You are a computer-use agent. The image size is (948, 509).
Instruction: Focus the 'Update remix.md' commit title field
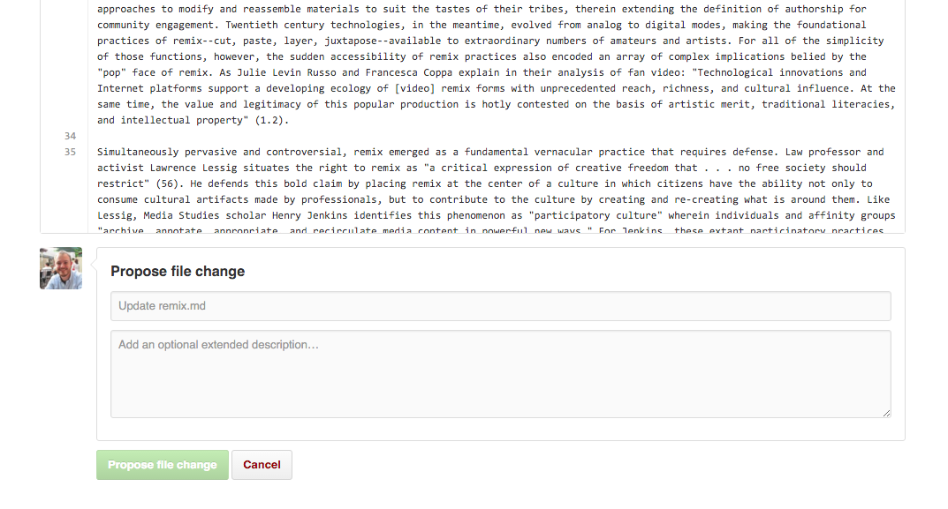501,306
